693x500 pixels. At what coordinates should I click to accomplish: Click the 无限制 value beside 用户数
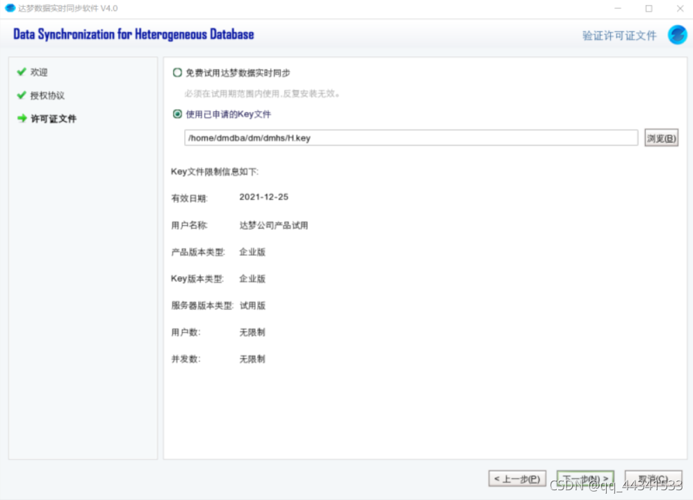click(252, 332)
